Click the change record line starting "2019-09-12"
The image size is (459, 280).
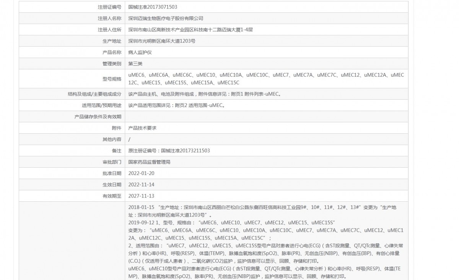point(232,222)
